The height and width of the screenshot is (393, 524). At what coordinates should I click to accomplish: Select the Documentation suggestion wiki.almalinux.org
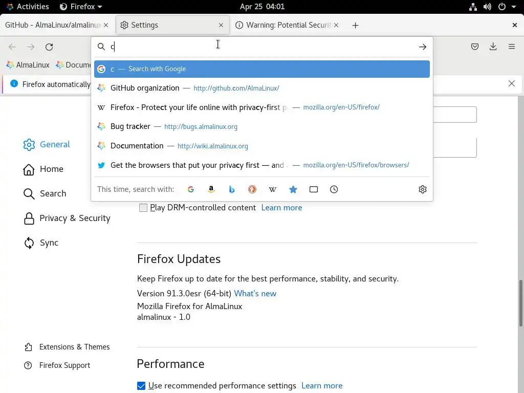[262, 146]
